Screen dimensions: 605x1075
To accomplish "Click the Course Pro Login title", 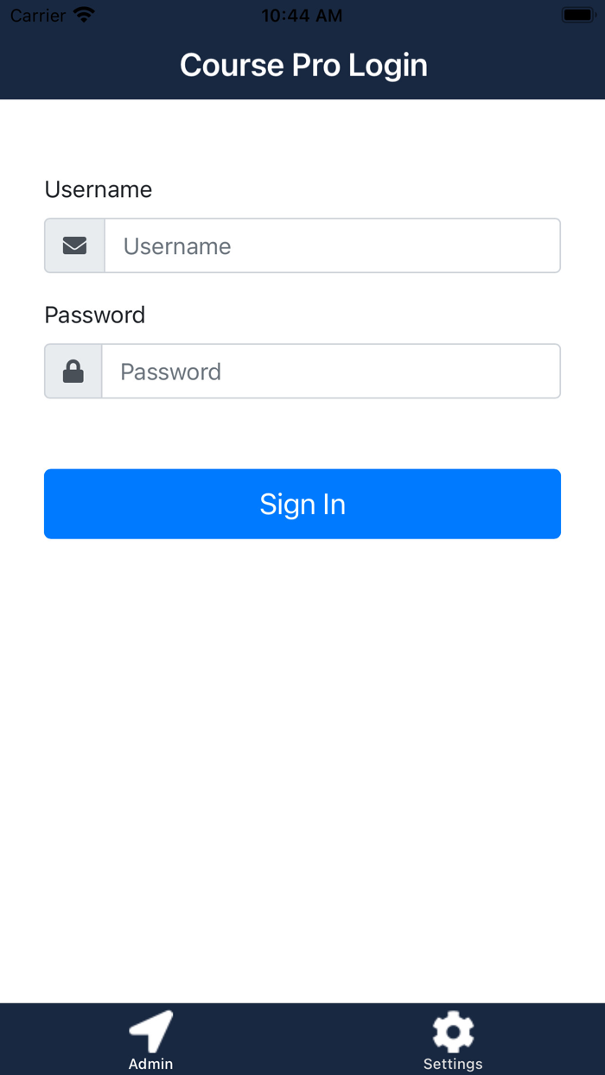I will (302, 65).
